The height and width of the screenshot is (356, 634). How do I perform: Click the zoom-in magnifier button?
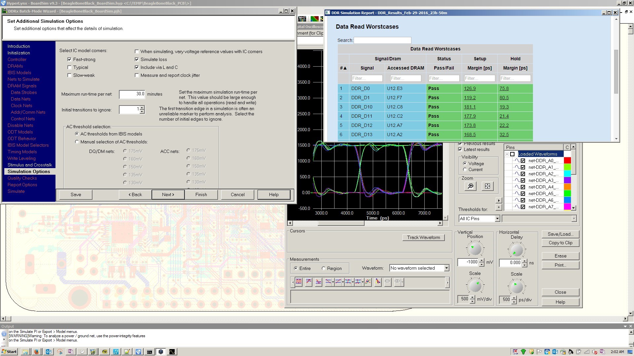(470, 186)
